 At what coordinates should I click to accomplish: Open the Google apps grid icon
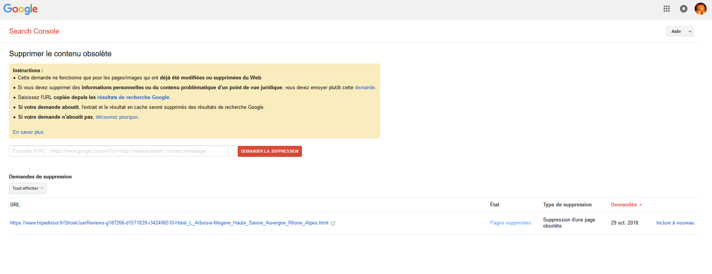[x=667, y=9]
